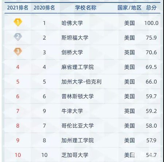Open the 剑桥大学 entry
The width and height of the screenshot is (164, 162).
[72, 52]
